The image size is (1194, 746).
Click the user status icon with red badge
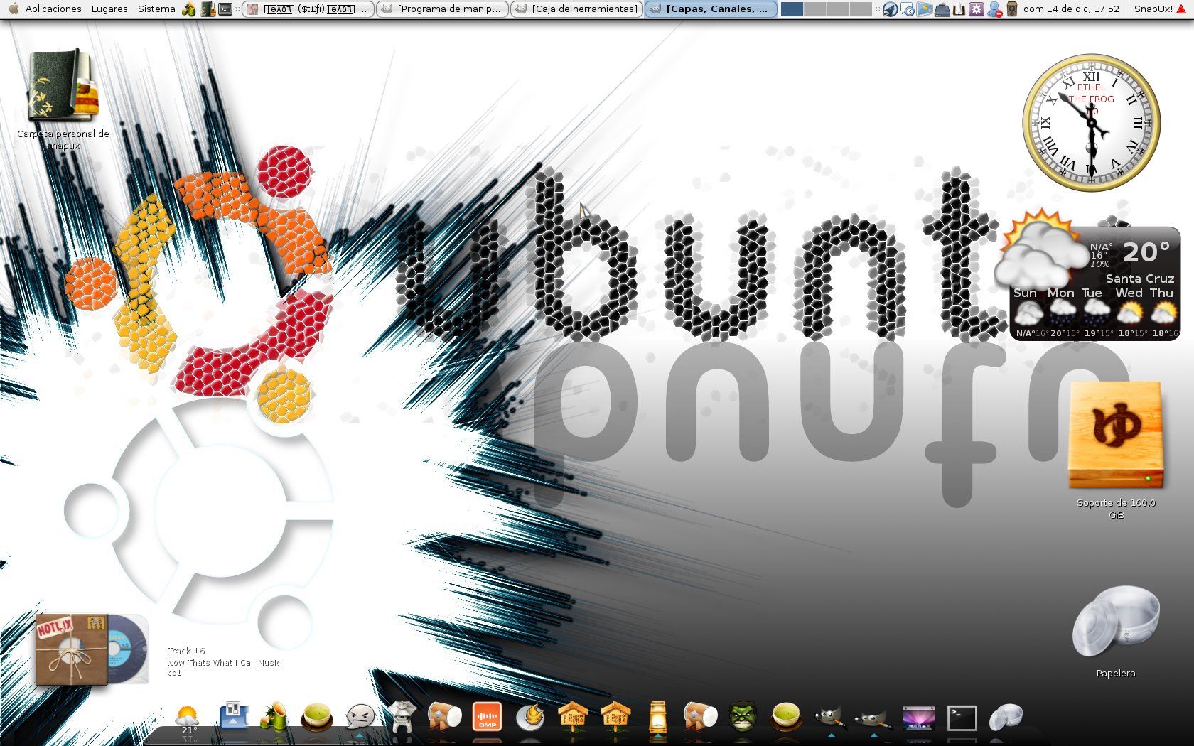pyautogui.click(x=994, y=10)
